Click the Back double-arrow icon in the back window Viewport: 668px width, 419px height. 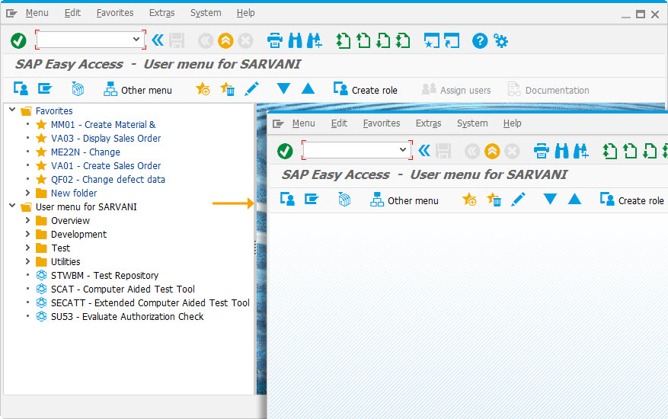(158, 40)
